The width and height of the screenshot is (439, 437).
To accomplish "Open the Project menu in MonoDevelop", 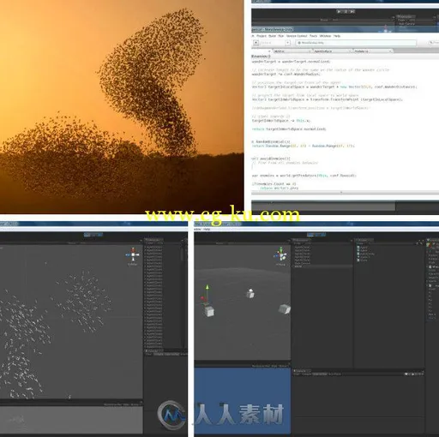I will [x=262, y=36].
